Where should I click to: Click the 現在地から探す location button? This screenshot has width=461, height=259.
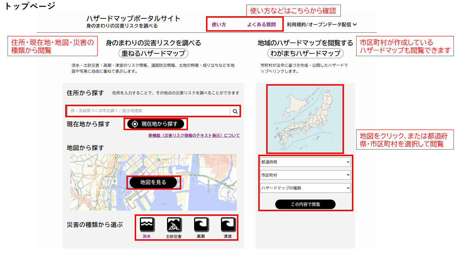click(x=155, y=124)
